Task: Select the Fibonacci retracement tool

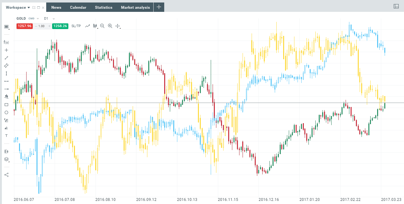Action: (6, 120)
